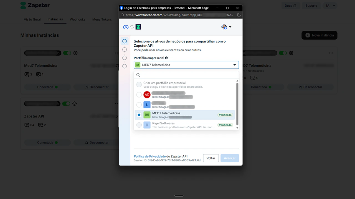355x199 pixels.
Task: Open the IA dropdown in the top bar
Action: pyautogui.click(x=330, y=6)
